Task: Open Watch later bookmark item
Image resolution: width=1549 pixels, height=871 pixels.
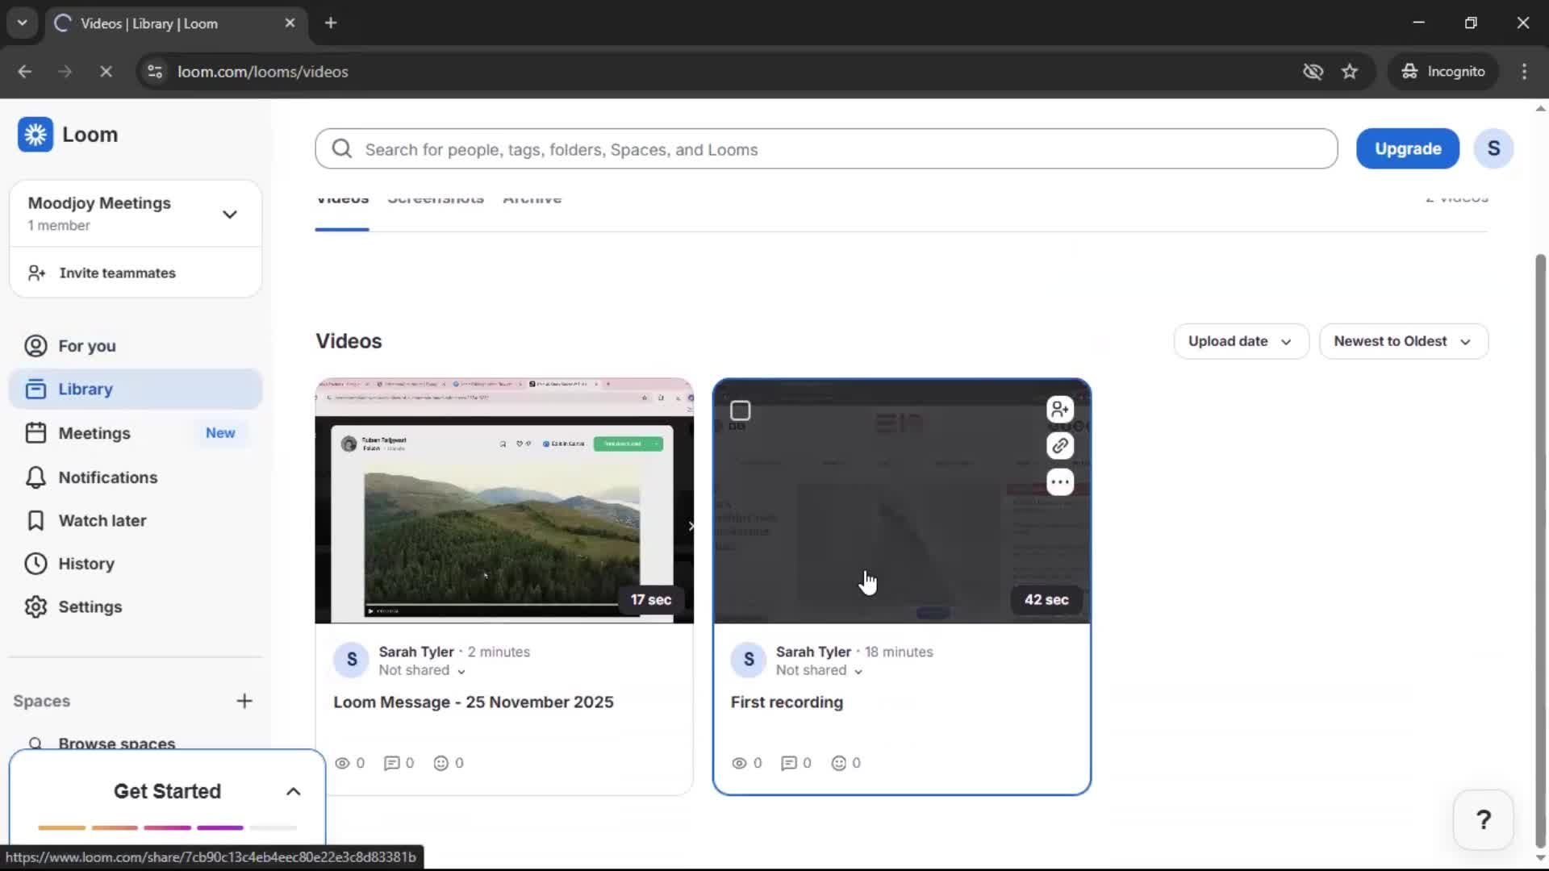Action: click(x=102, y=521)
